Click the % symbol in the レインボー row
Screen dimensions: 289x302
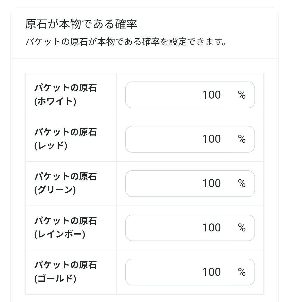(242, 228)
